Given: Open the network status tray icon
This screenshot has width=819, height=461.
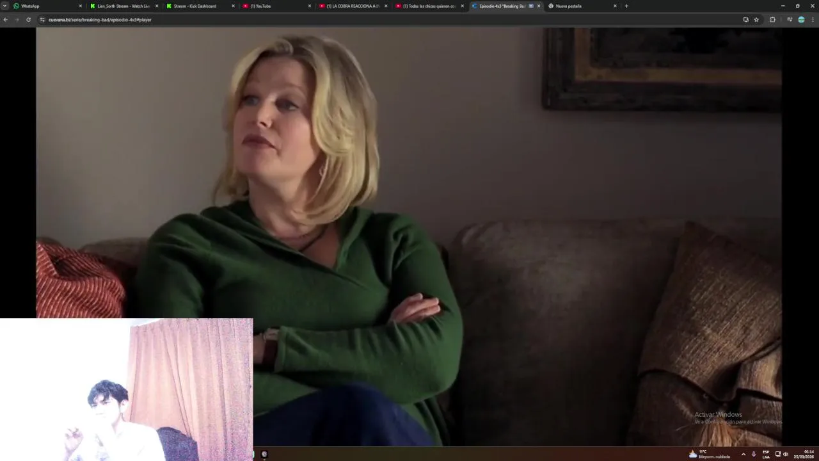Looking at the screenshot, I should [778, 454].
